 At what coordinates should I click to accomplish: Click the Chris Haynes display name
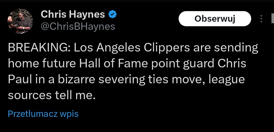73,14
